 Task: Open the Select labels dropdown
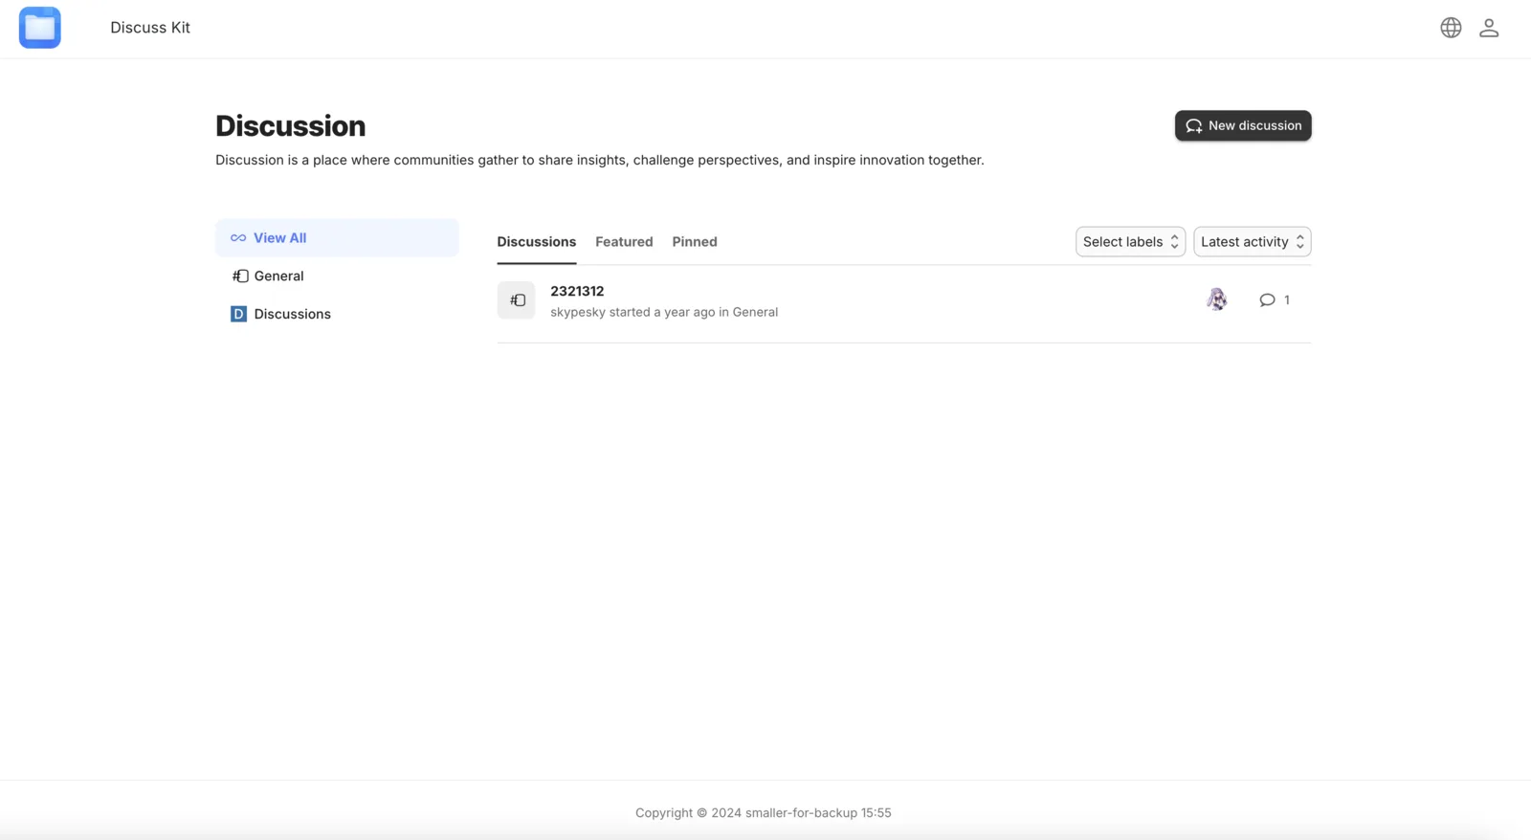click(x=1130, y=242)
